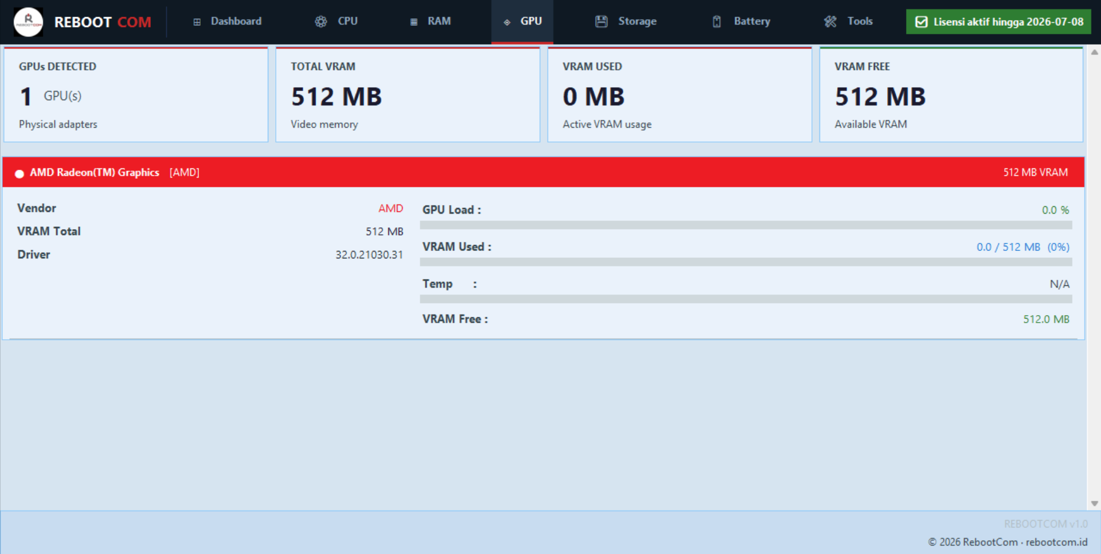Open the Tools tab
The image size is (1101, 554).
click(848, 22)
